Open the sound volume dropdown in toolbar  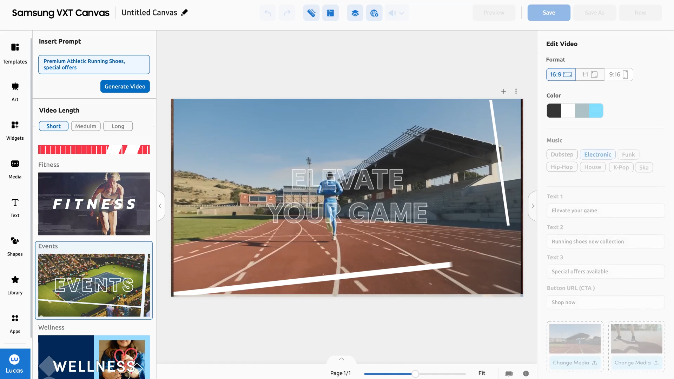click(397, 13)
